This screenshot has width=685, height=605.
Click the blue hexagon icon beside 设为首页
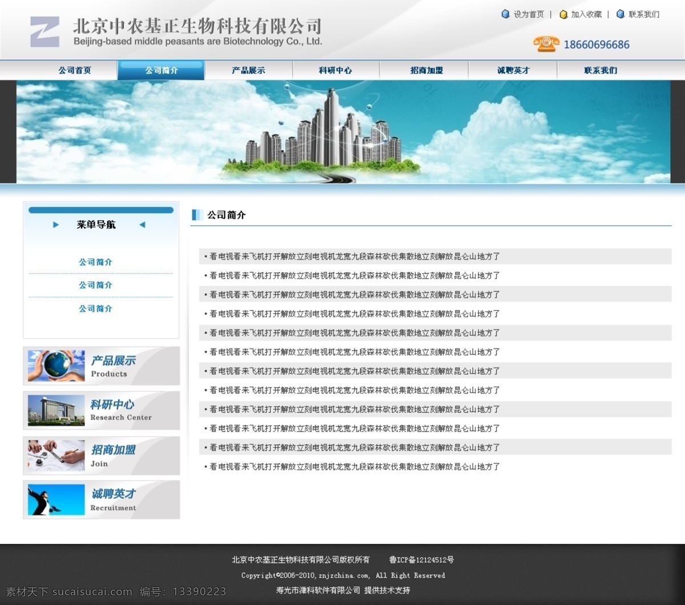pos(505,14)
